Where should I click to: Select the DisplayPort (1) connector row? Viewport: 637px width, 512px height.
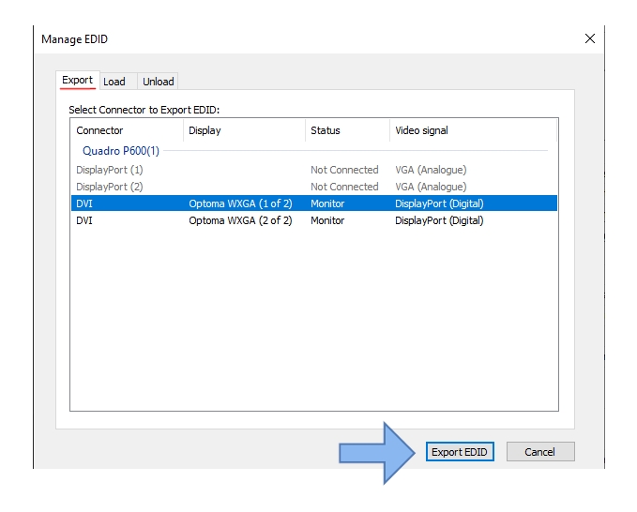[x=110, y=170]
